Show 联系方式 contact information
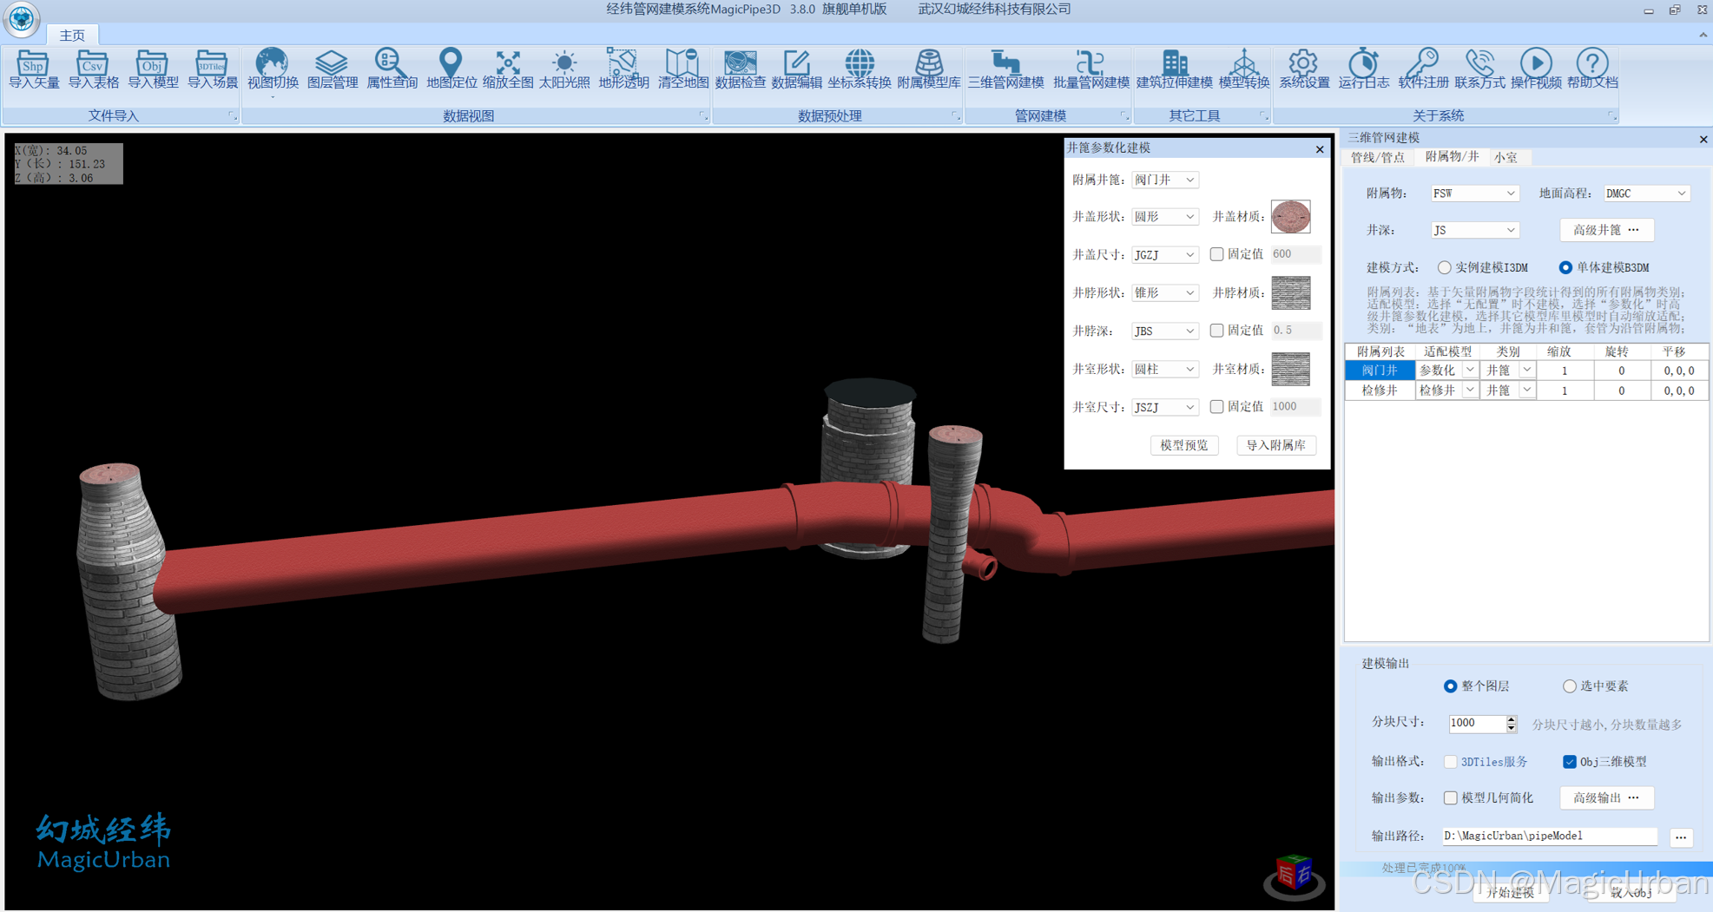 click(x=1479, y=69)
